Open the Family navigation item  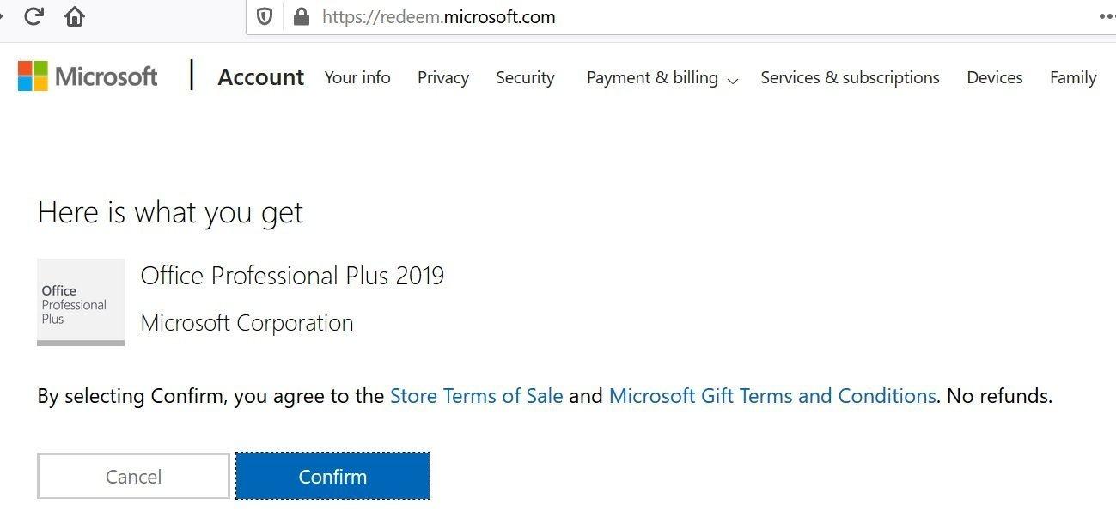coord(1073,77)
